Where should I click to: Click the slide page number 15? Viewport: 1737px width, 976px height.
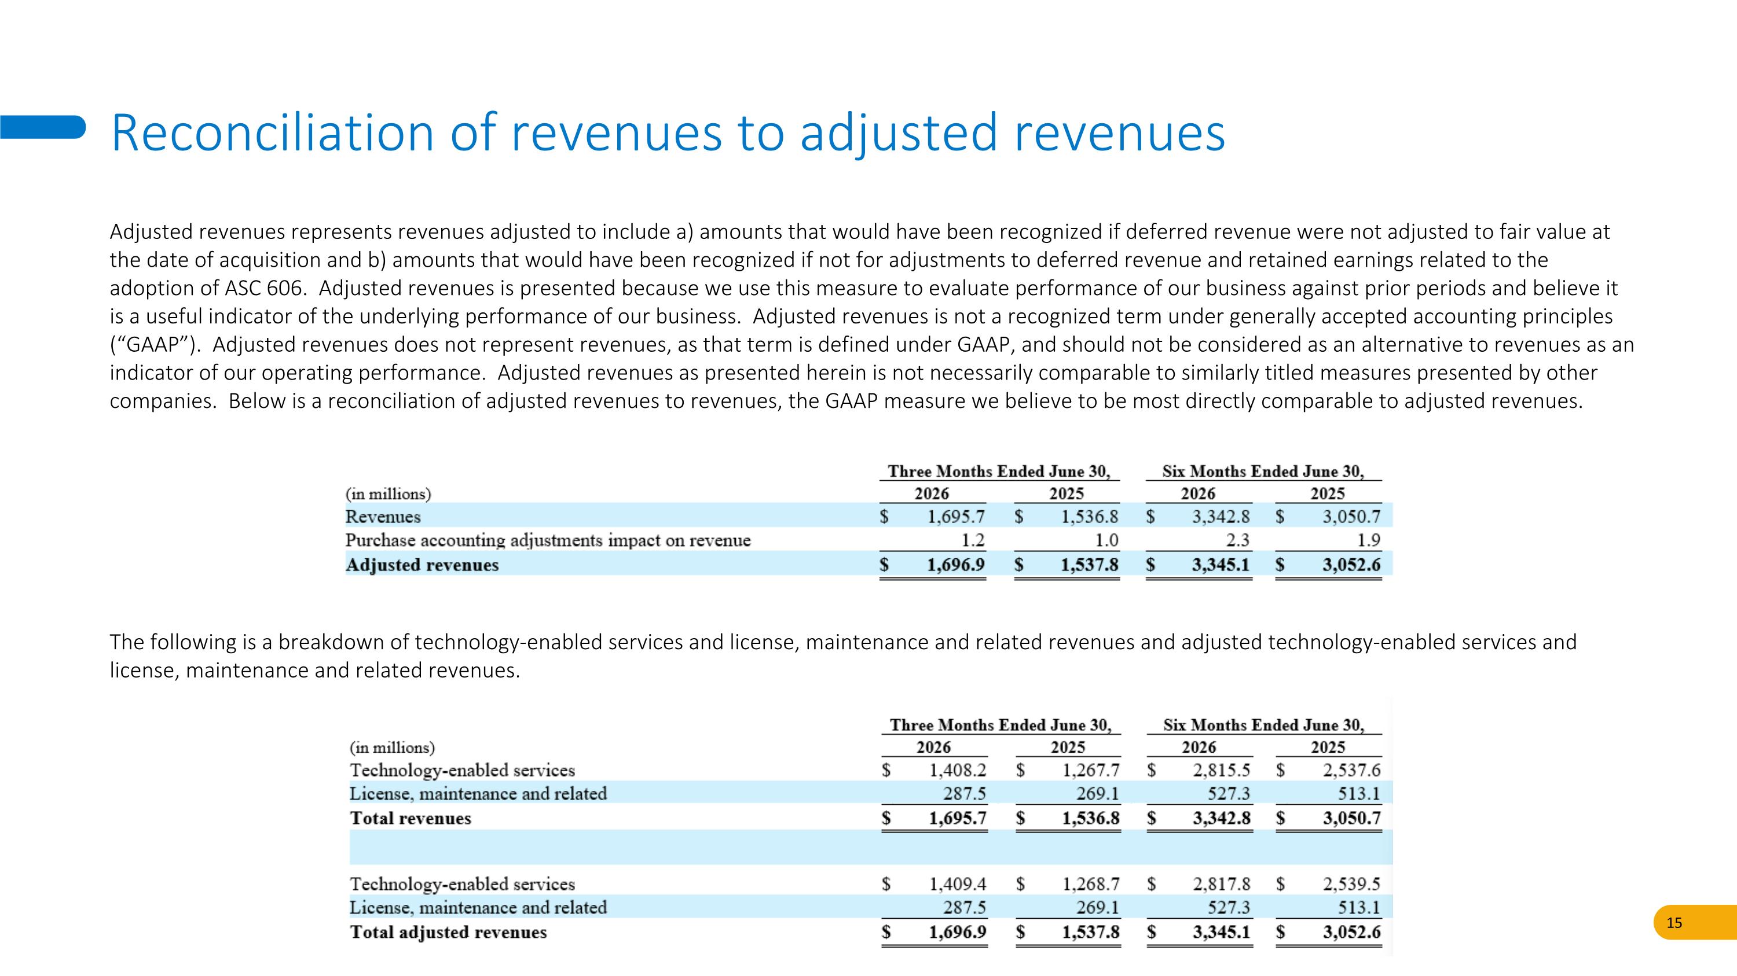(x=1674, y=923)
